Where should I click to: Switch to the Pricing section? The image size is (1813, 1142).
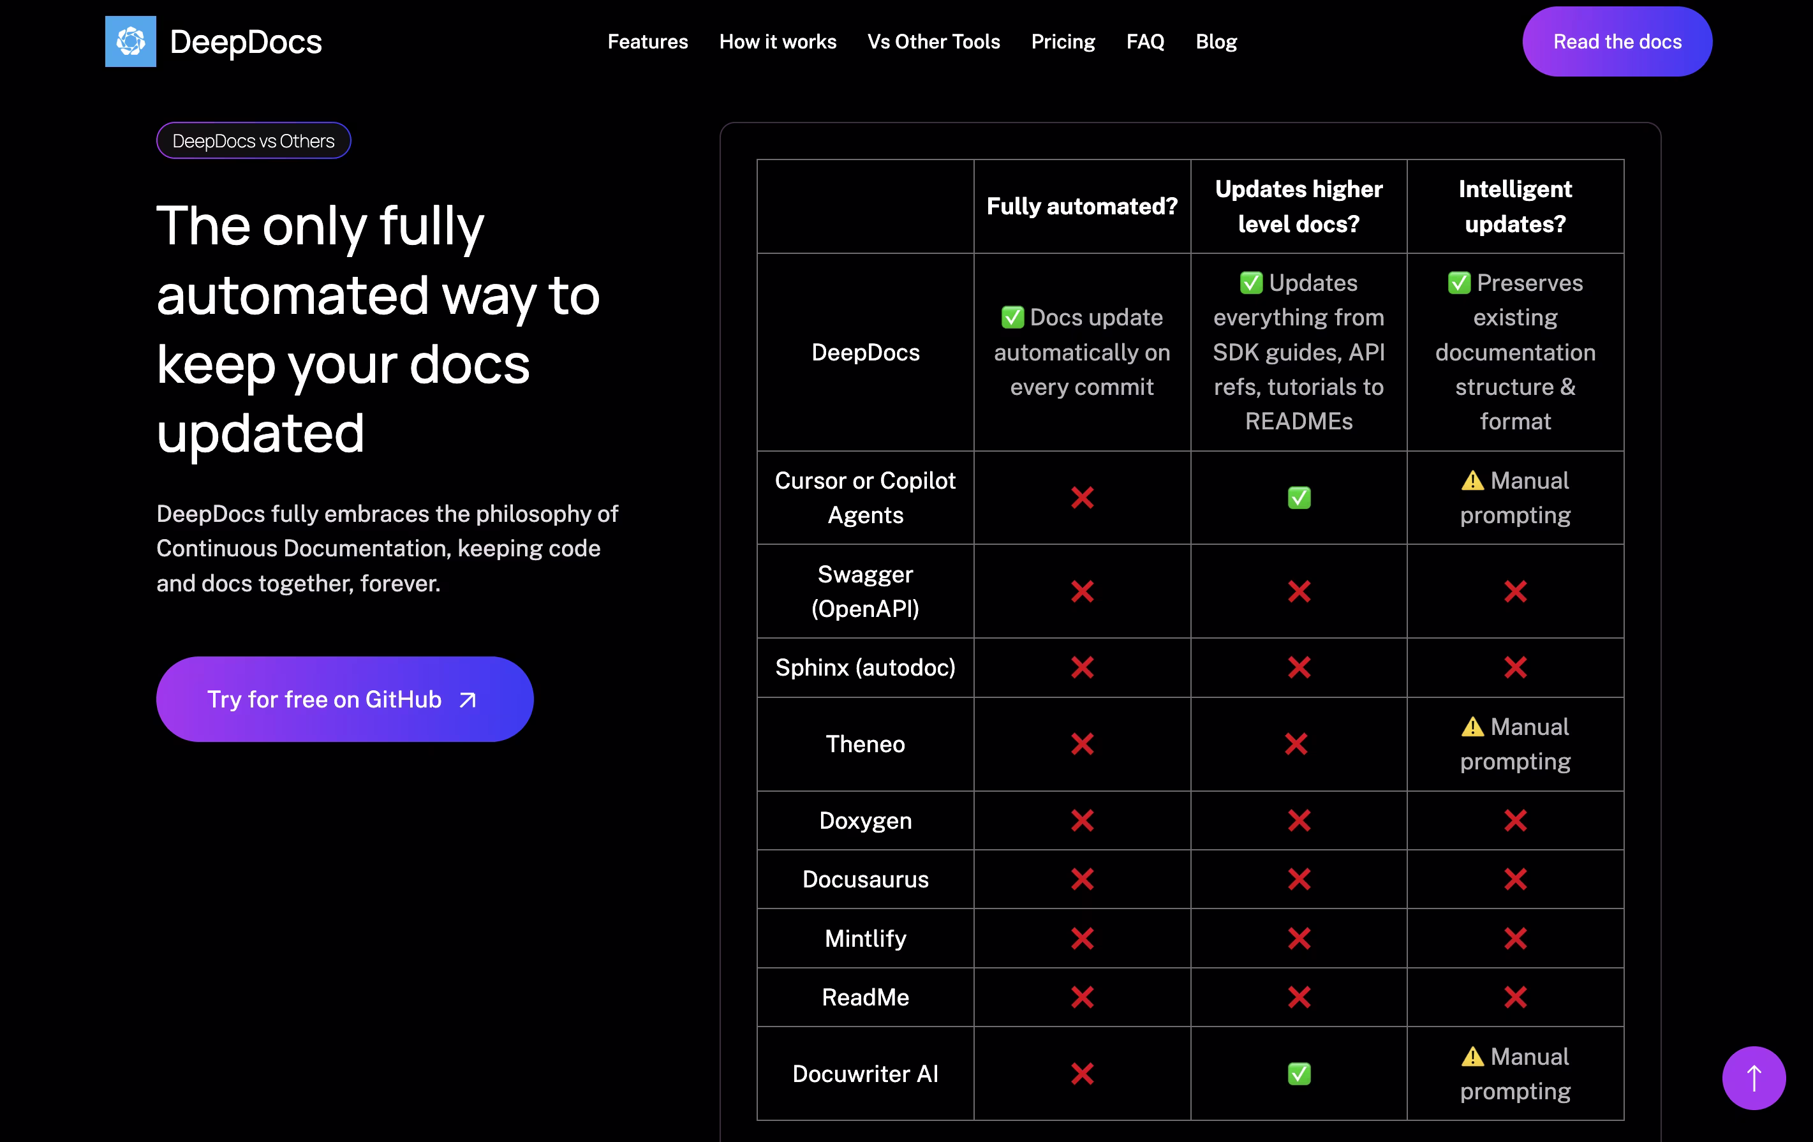pyautogui.click(x=1063, y=41)
